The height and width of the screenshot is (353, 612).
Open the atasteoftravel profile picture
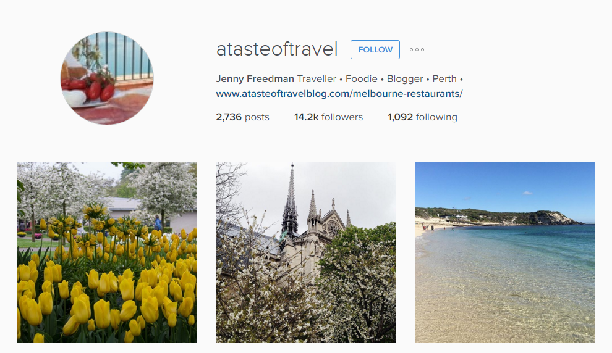pos(107,78)
